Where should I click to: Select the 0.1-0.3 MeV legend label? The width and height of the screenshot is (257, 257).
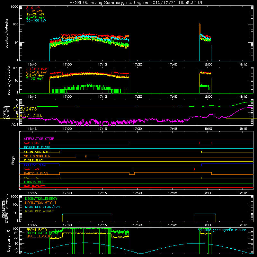pyautogui.click(x=37, y=69)
